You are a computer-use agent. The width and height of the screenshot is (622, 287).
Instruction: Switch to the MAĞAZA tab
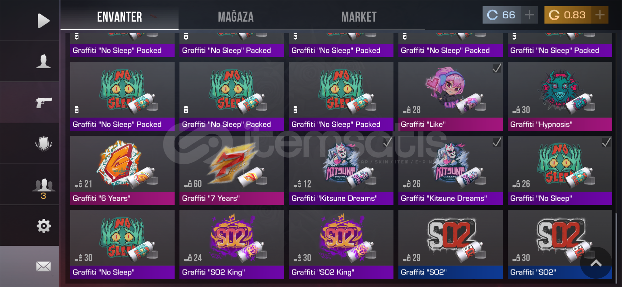(x=236, y=17)
